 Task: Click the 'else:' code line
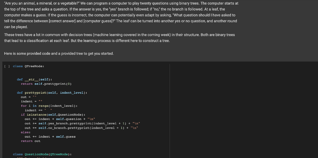tap(25, 132)
